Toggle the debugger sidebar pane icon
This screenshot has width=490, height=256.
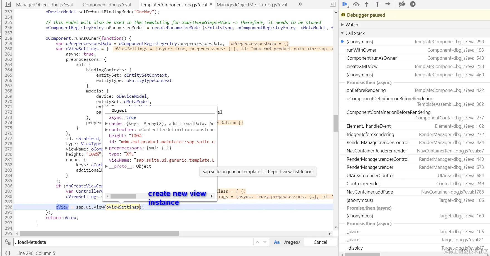point(333,4)
